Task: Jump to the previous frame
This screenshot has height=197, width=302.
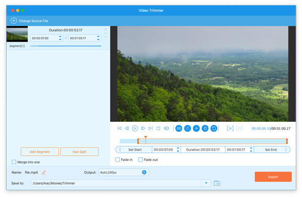Action: (127, 128)
